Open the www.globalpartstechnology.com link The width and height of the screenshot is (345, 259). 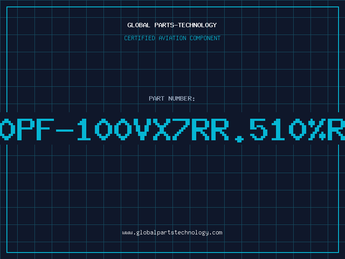point(172,233)
